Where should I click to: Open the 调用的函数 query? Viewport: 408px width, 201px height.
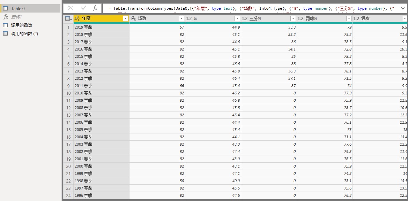(x=22, y=25)
